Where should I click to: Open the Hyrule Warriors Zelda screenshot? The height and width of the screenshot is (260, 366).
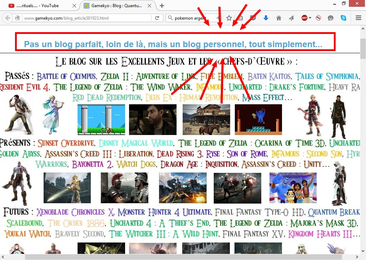(67, 188)
